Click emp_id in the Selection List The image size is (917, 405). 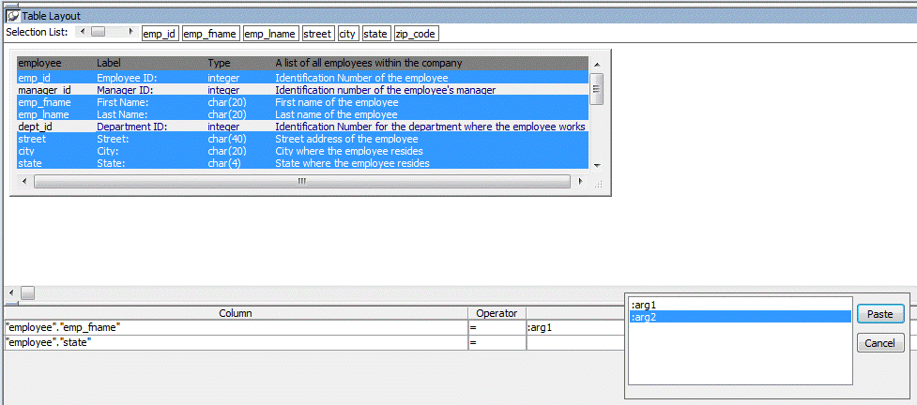click(x=160, y=34)
